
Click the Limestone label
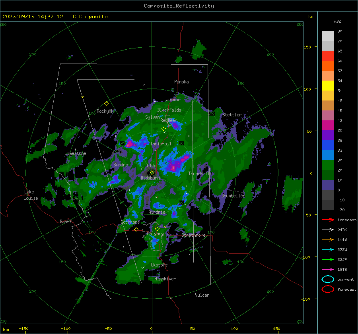tap(75, 153)
